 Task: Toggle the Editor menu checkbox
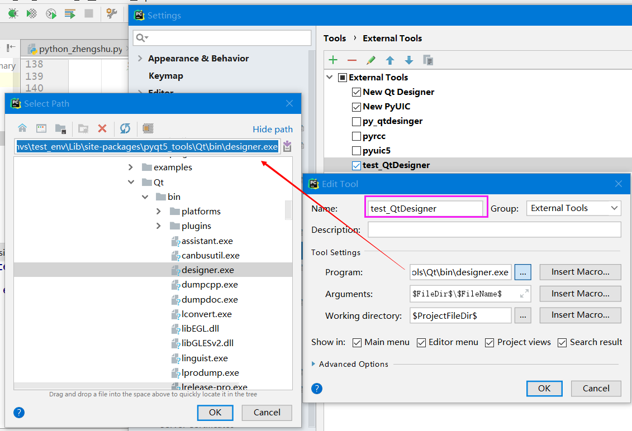coord(421,343)
